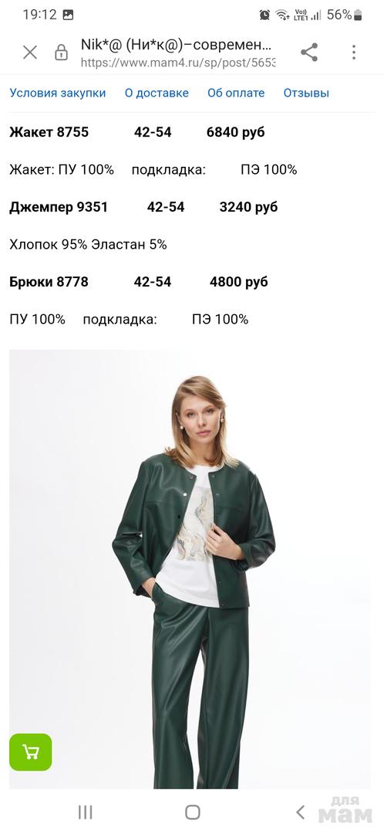Open the green suit model photo
The image size is (384, 834).
point(190,569)
